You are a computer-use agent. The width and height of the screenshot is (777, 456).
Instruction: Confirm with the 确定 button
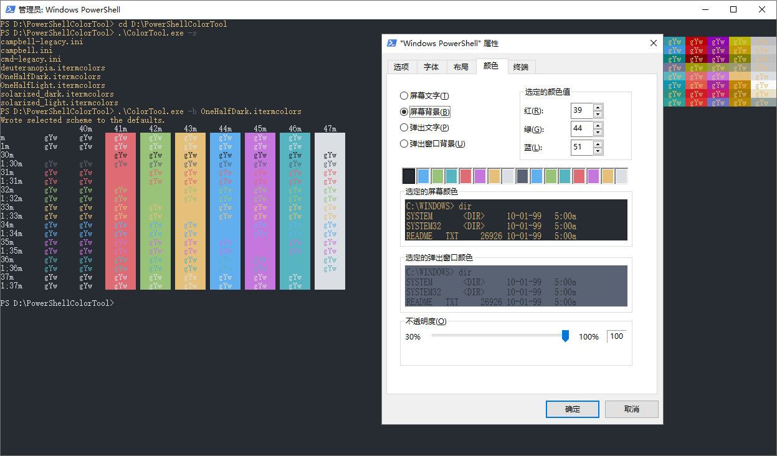[x=573, y=409]
